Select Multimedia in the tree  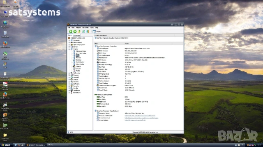75,73
